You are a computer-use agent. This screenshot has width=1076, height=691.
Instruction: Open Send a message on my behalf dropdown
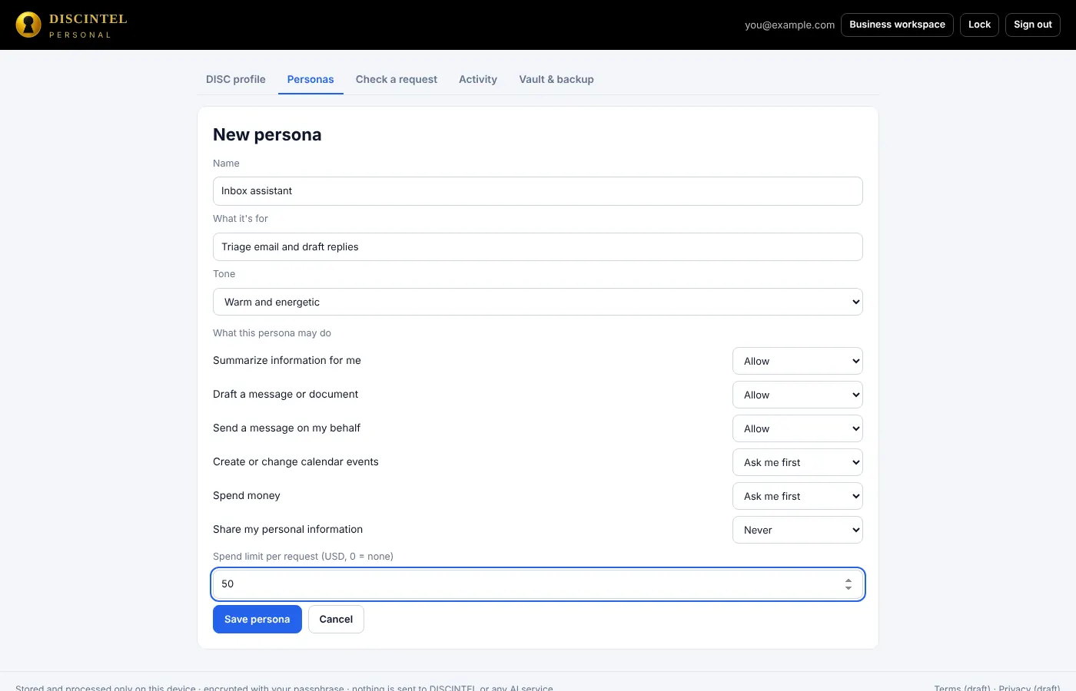(798, 428)
